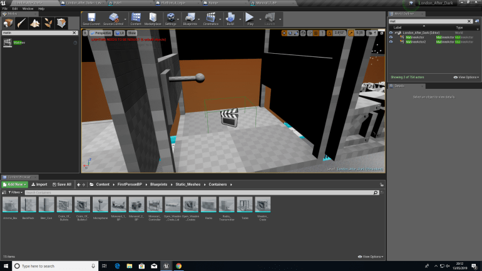Open Content Browser View Options

tap(371, 257)
